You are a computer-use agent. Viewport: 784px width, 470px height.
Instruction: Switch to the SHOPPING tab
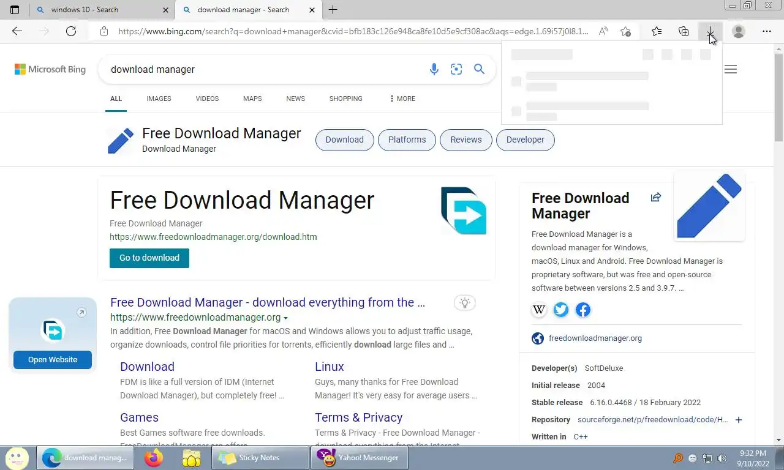click(345, 99)
